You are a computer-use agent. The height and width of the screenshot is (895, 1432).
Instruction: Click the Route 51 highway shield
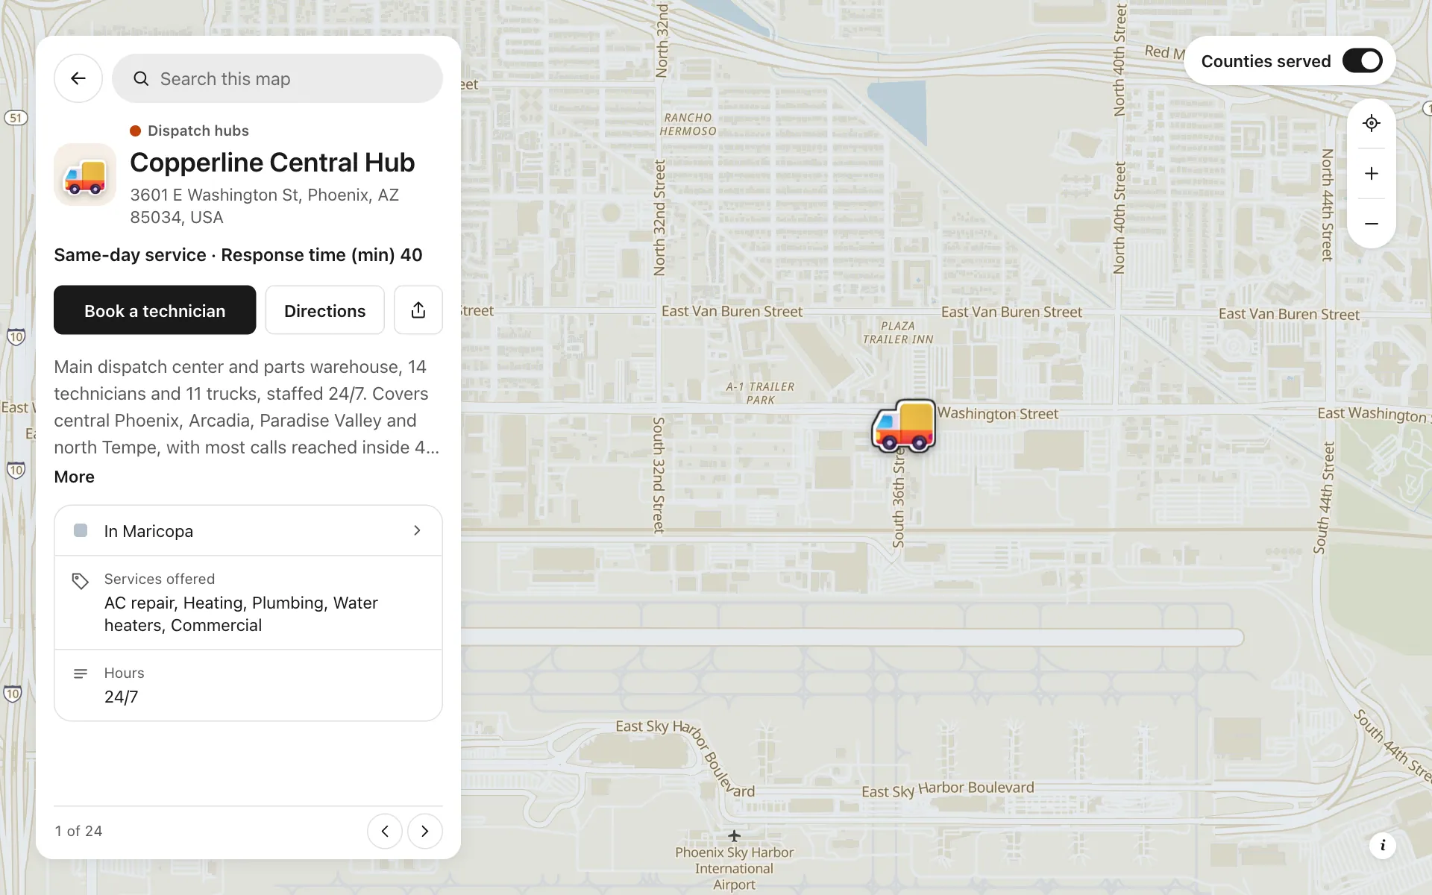[x=16, y=118]
